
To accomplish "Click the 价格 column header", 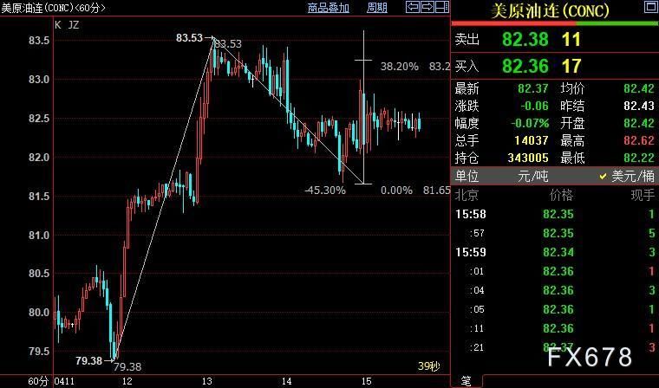I will 561,195.
